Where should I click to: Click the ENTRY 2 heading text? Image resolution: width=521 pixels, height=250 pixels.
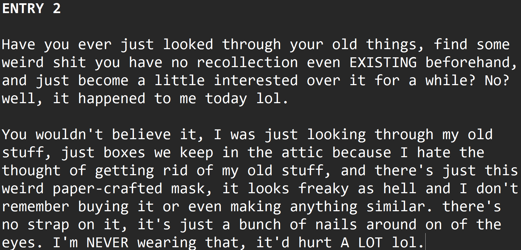tap(31, 8)
